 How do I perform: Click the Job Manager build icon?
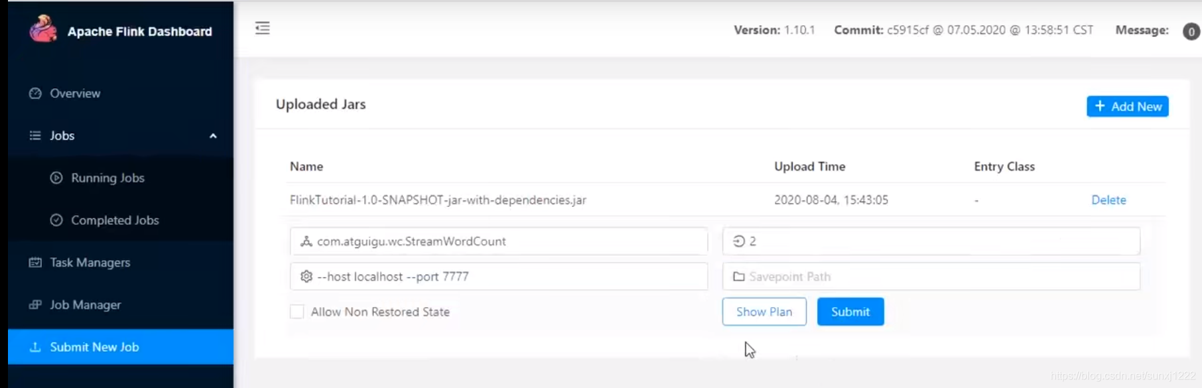point(35,305)
